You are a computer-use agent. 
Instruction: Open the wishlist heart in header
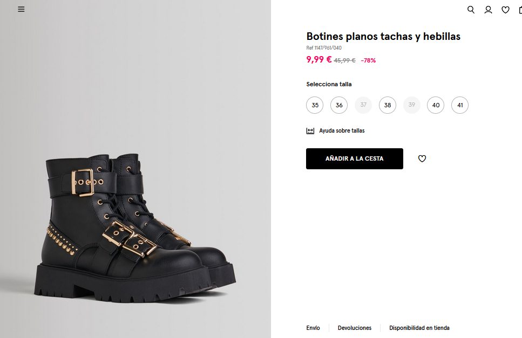click(505, 10)
